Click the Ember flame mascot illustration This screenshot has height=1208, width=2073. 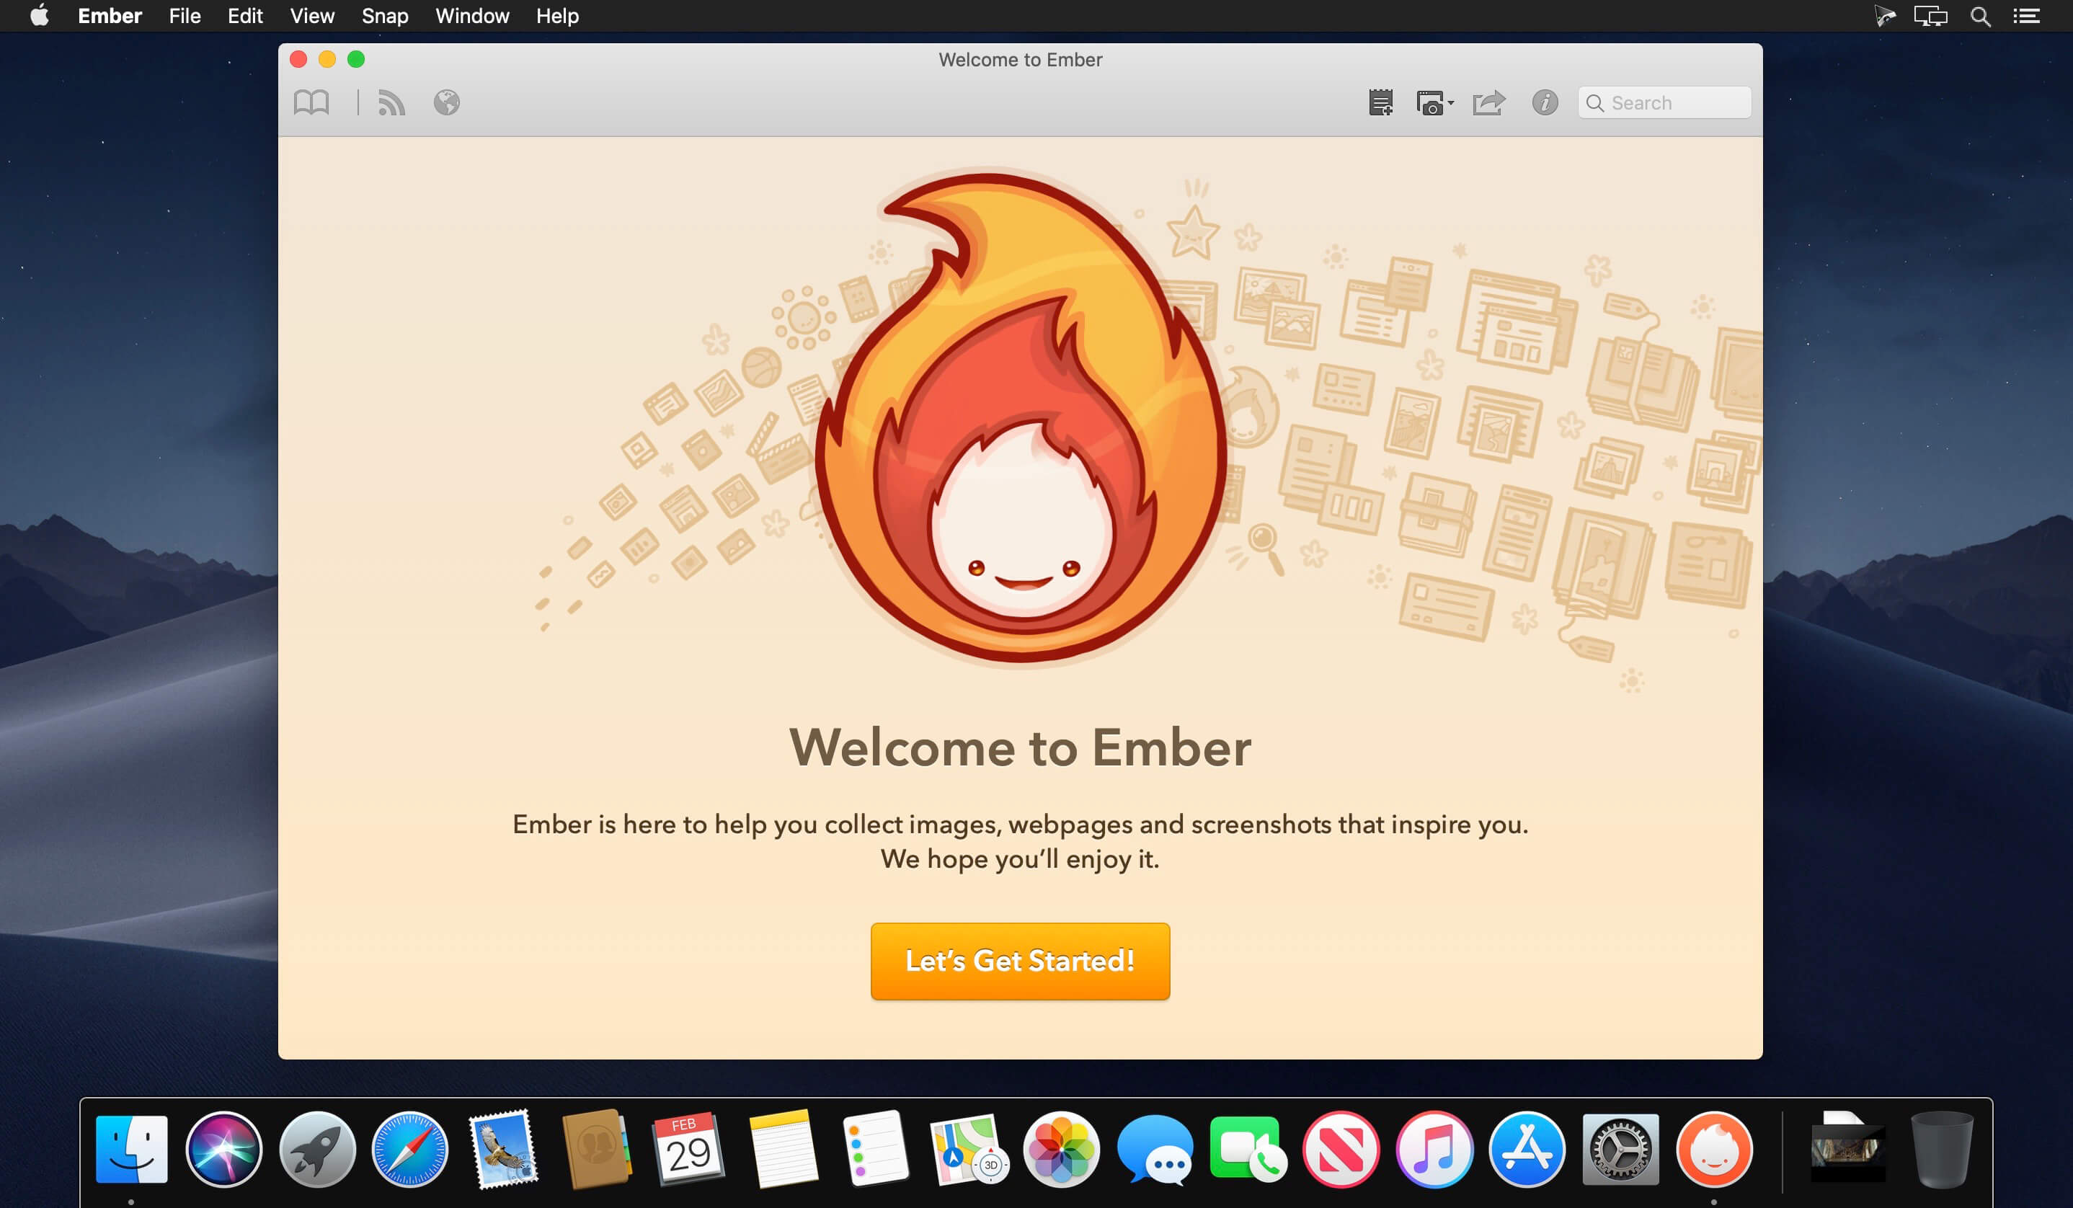pos(1020,418)
